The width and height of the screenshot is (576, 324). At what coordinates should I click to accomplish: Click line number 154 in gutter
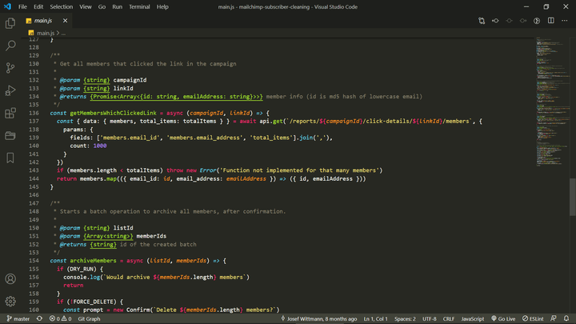tap(34, 261)
